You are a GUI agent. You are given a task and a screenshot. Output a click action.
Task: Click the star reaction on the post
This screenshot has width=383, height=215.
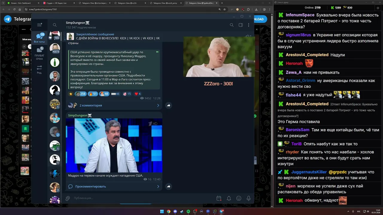(x=71, y=94)
